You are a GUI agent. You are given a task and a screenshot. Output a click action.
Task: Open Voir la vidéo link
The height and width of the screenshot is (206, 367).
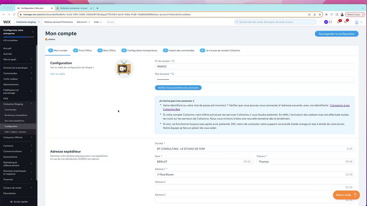pos(58,74)
